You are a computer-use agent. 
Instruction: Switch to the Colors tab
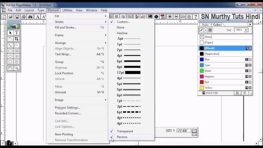pos(217,25)
